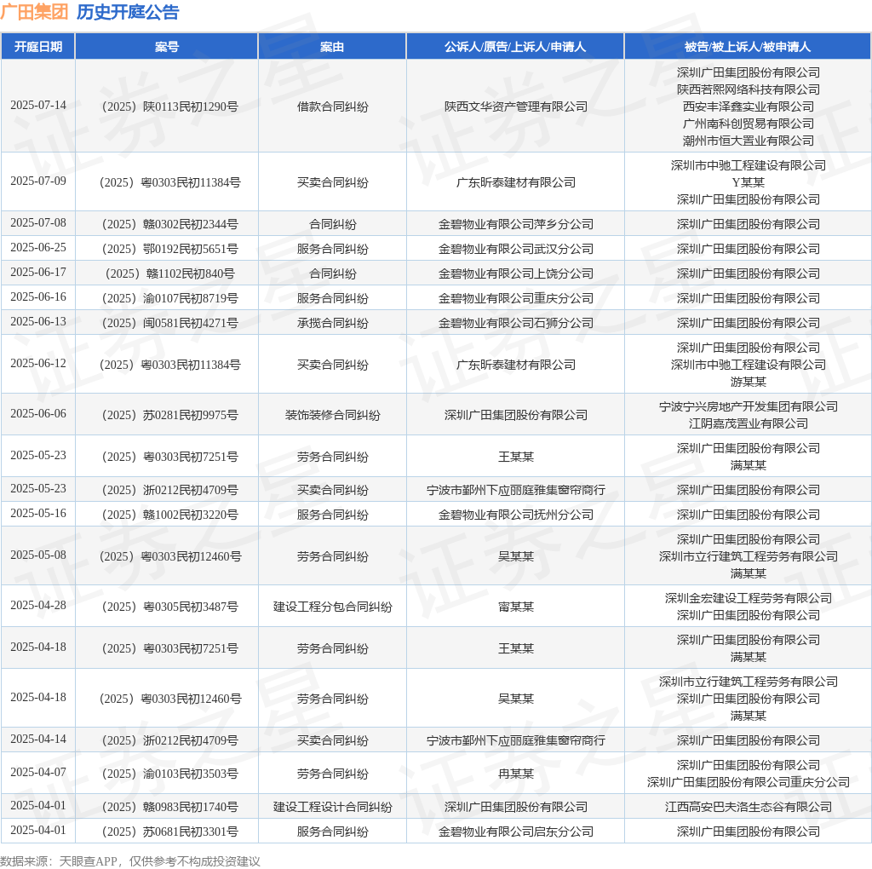
Task: Click date cell 2025-06-16
Action: 37,296
